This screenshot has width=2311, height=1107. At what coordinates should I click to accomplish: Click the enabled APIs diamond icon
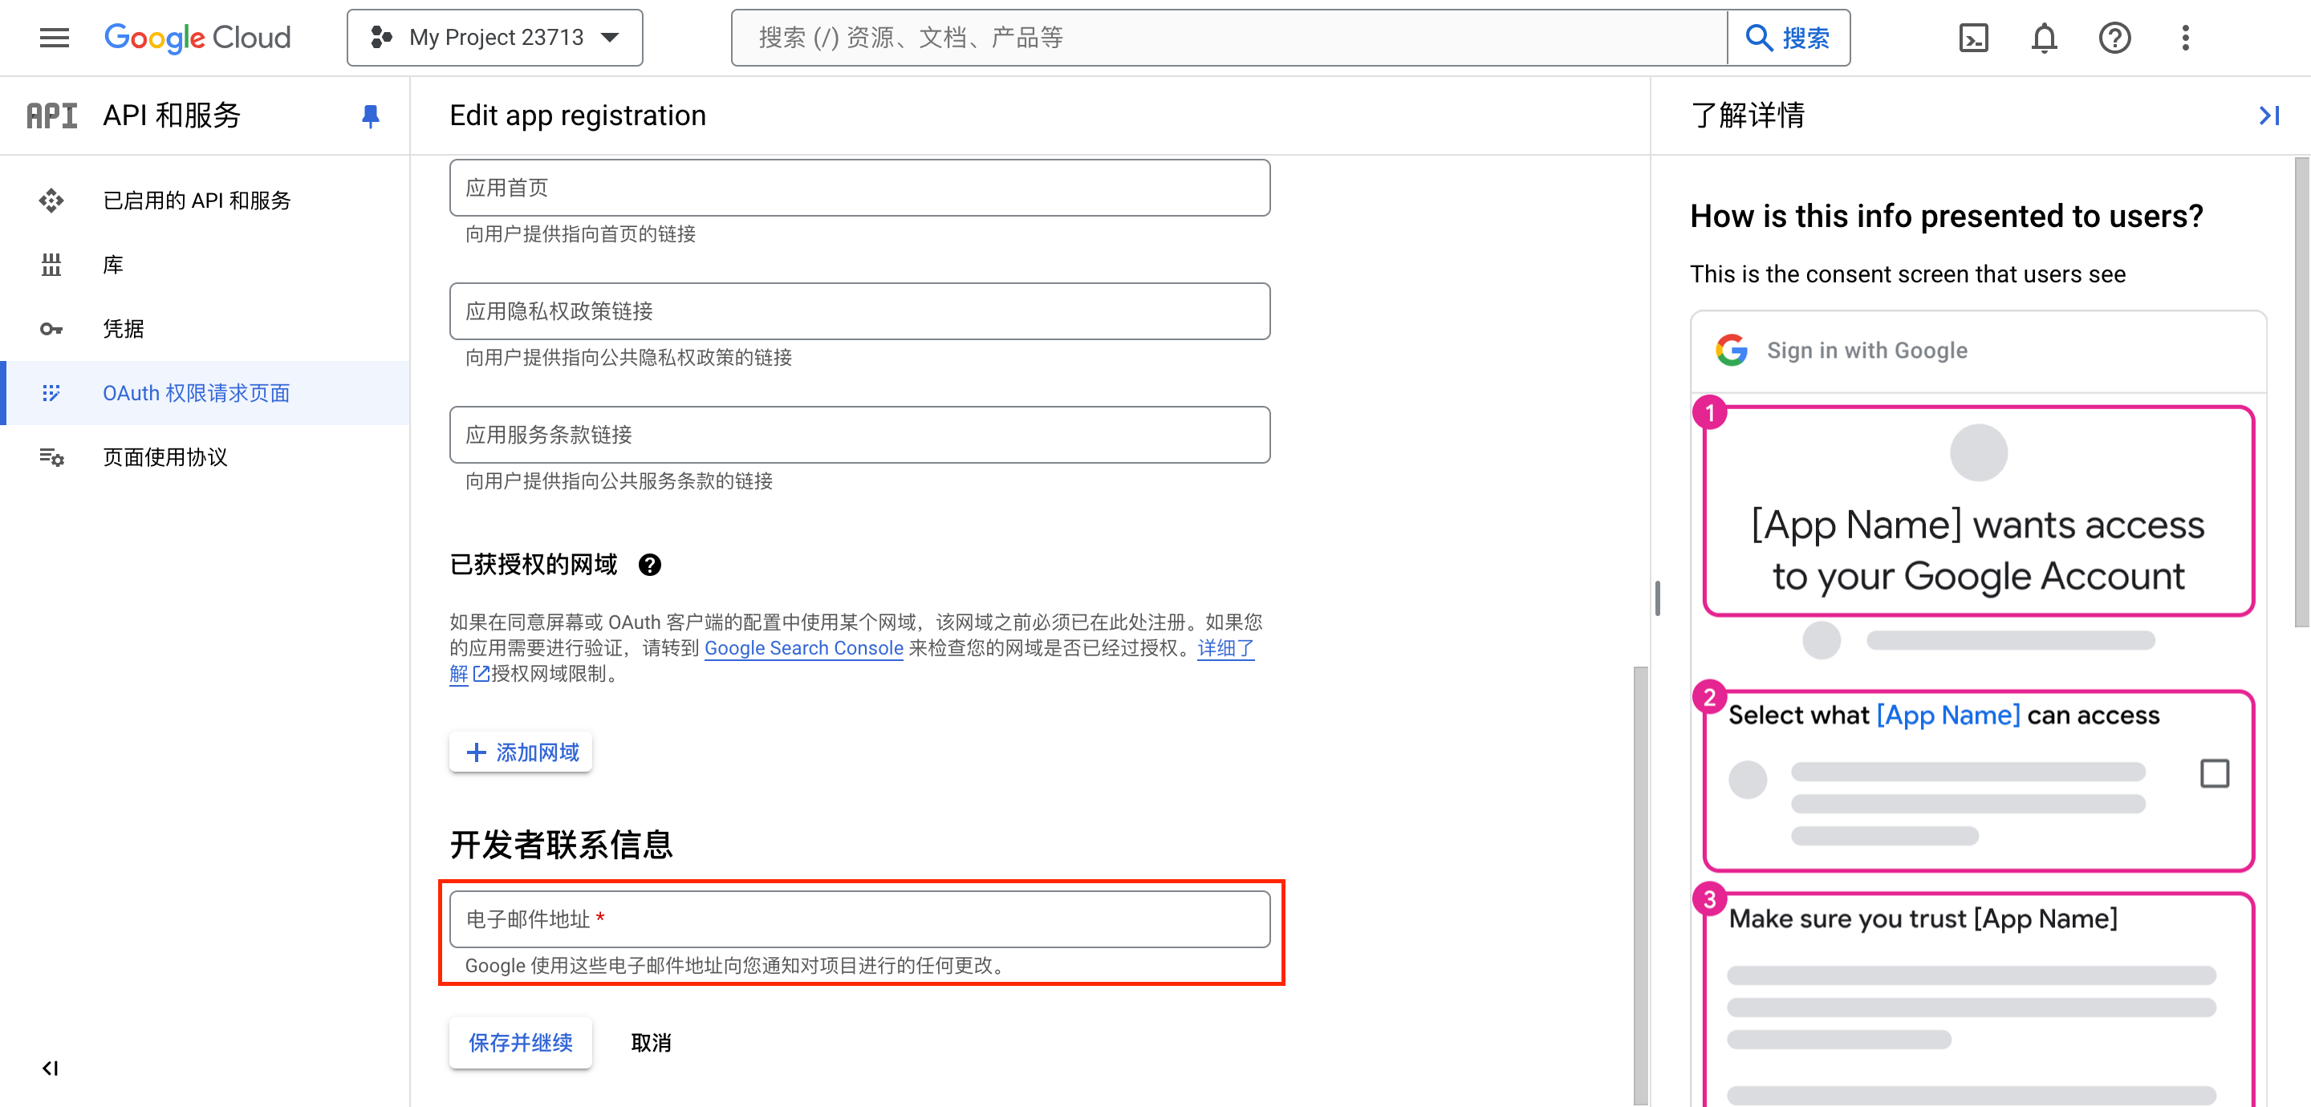[x=51, y=200]
